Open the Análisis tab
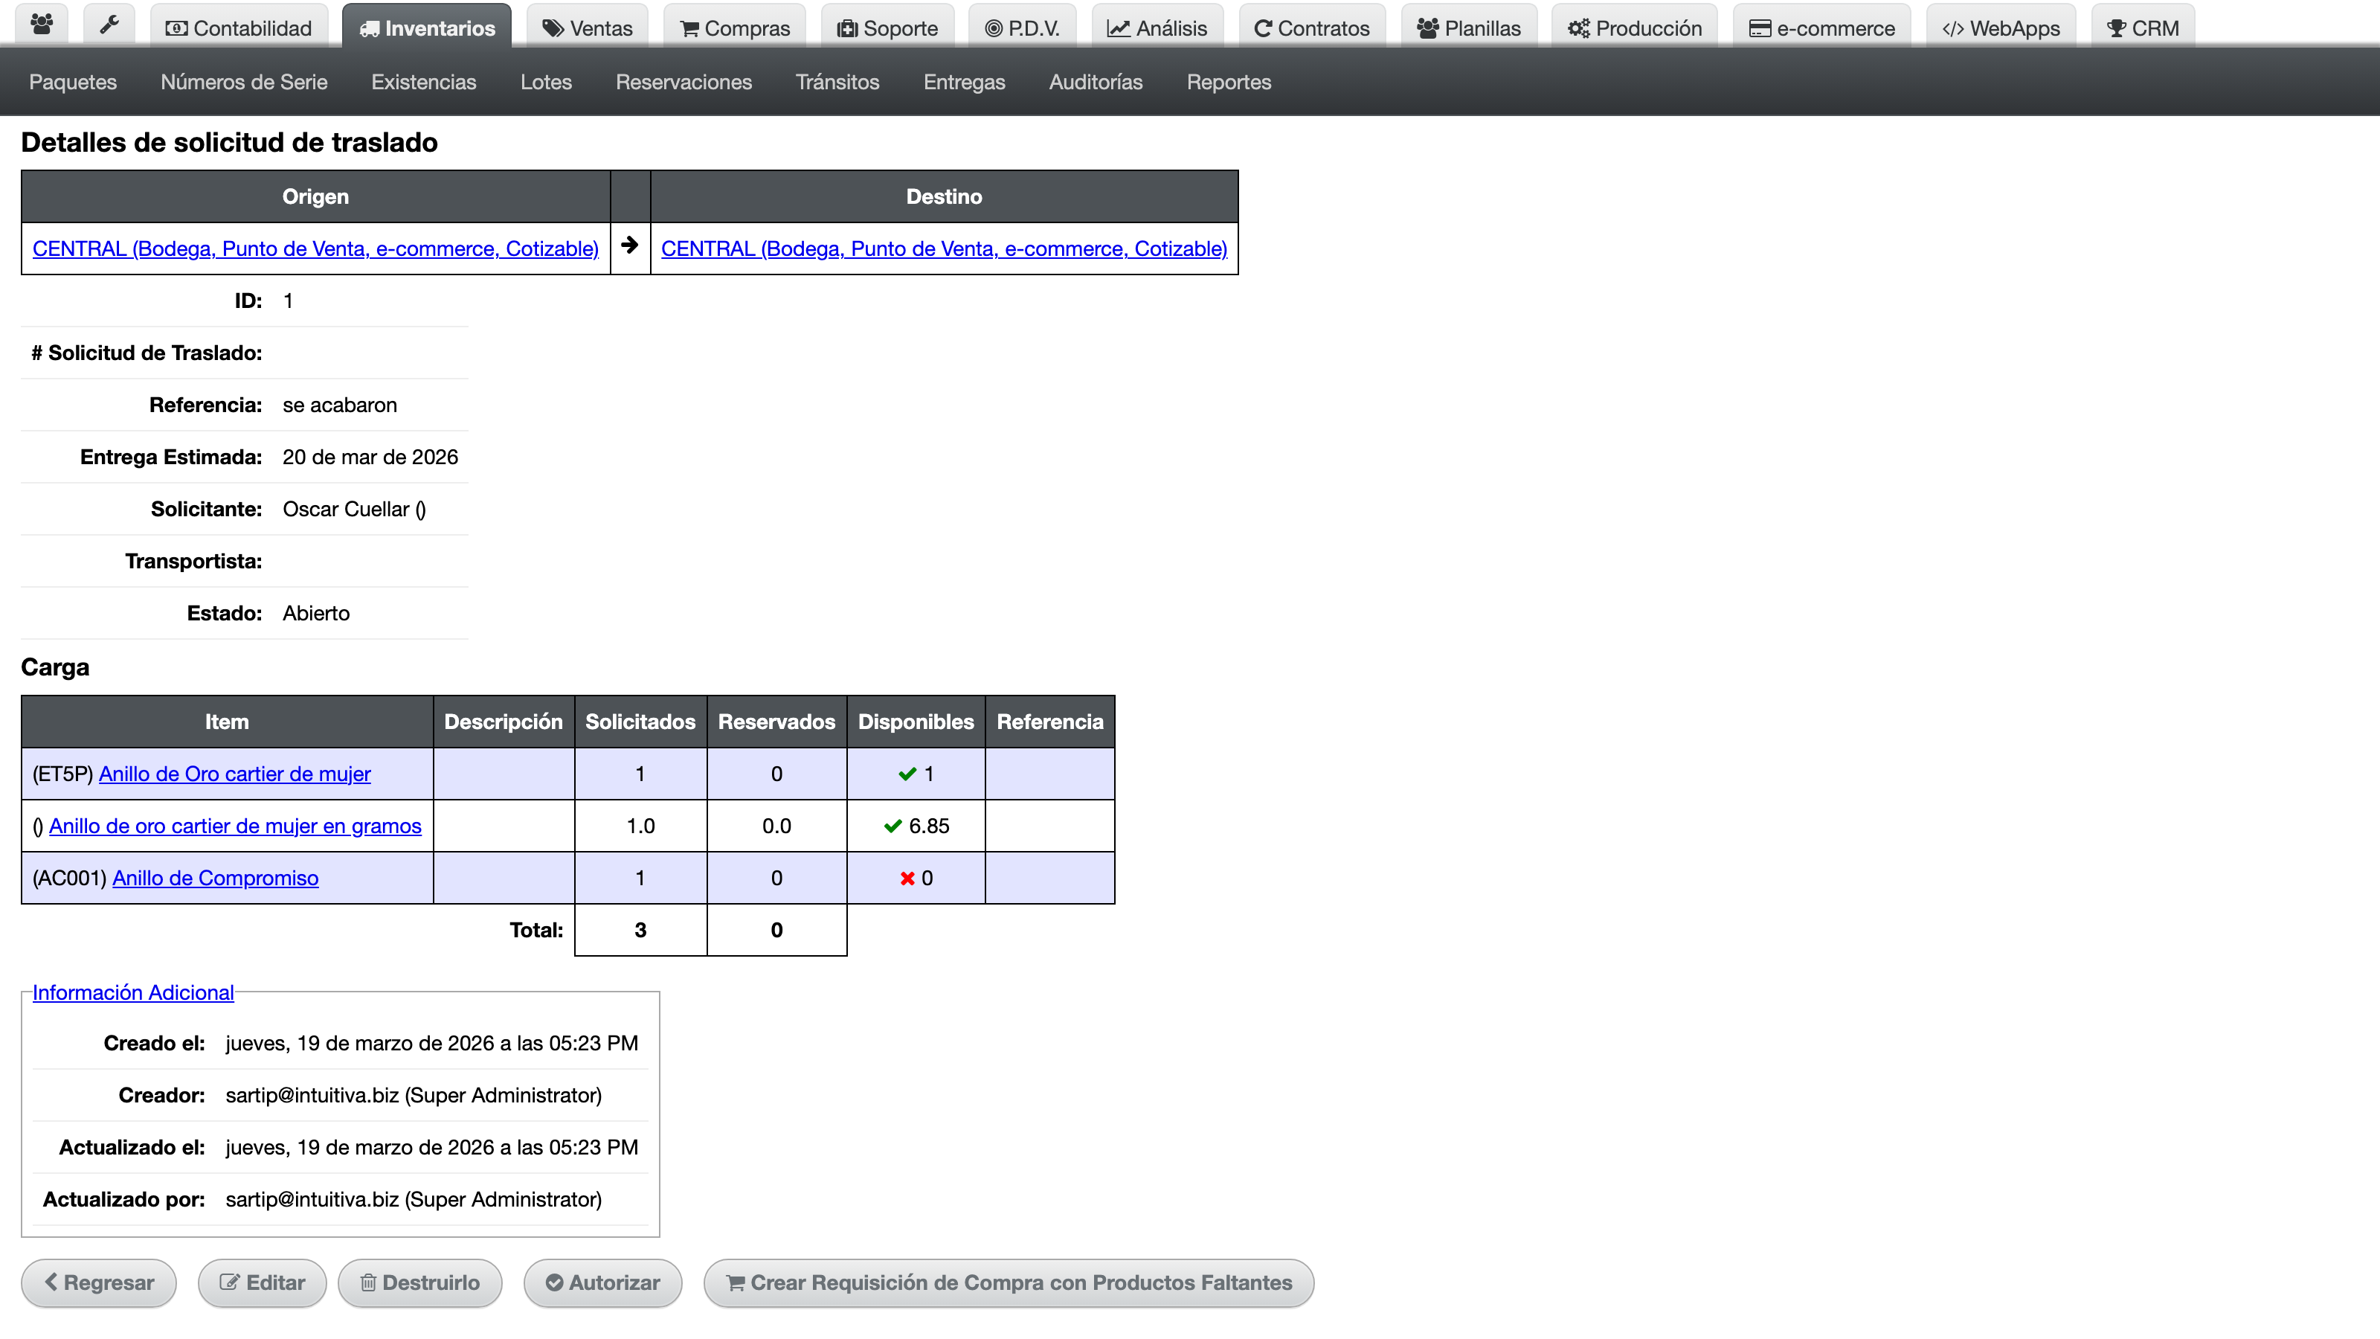The image size is (2380, 1339). (1157, 28)
